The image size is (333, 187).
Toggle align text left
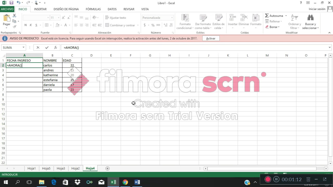coord(76,25)
